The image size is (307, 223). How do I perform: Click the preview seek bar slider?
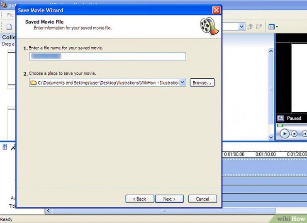280,126
